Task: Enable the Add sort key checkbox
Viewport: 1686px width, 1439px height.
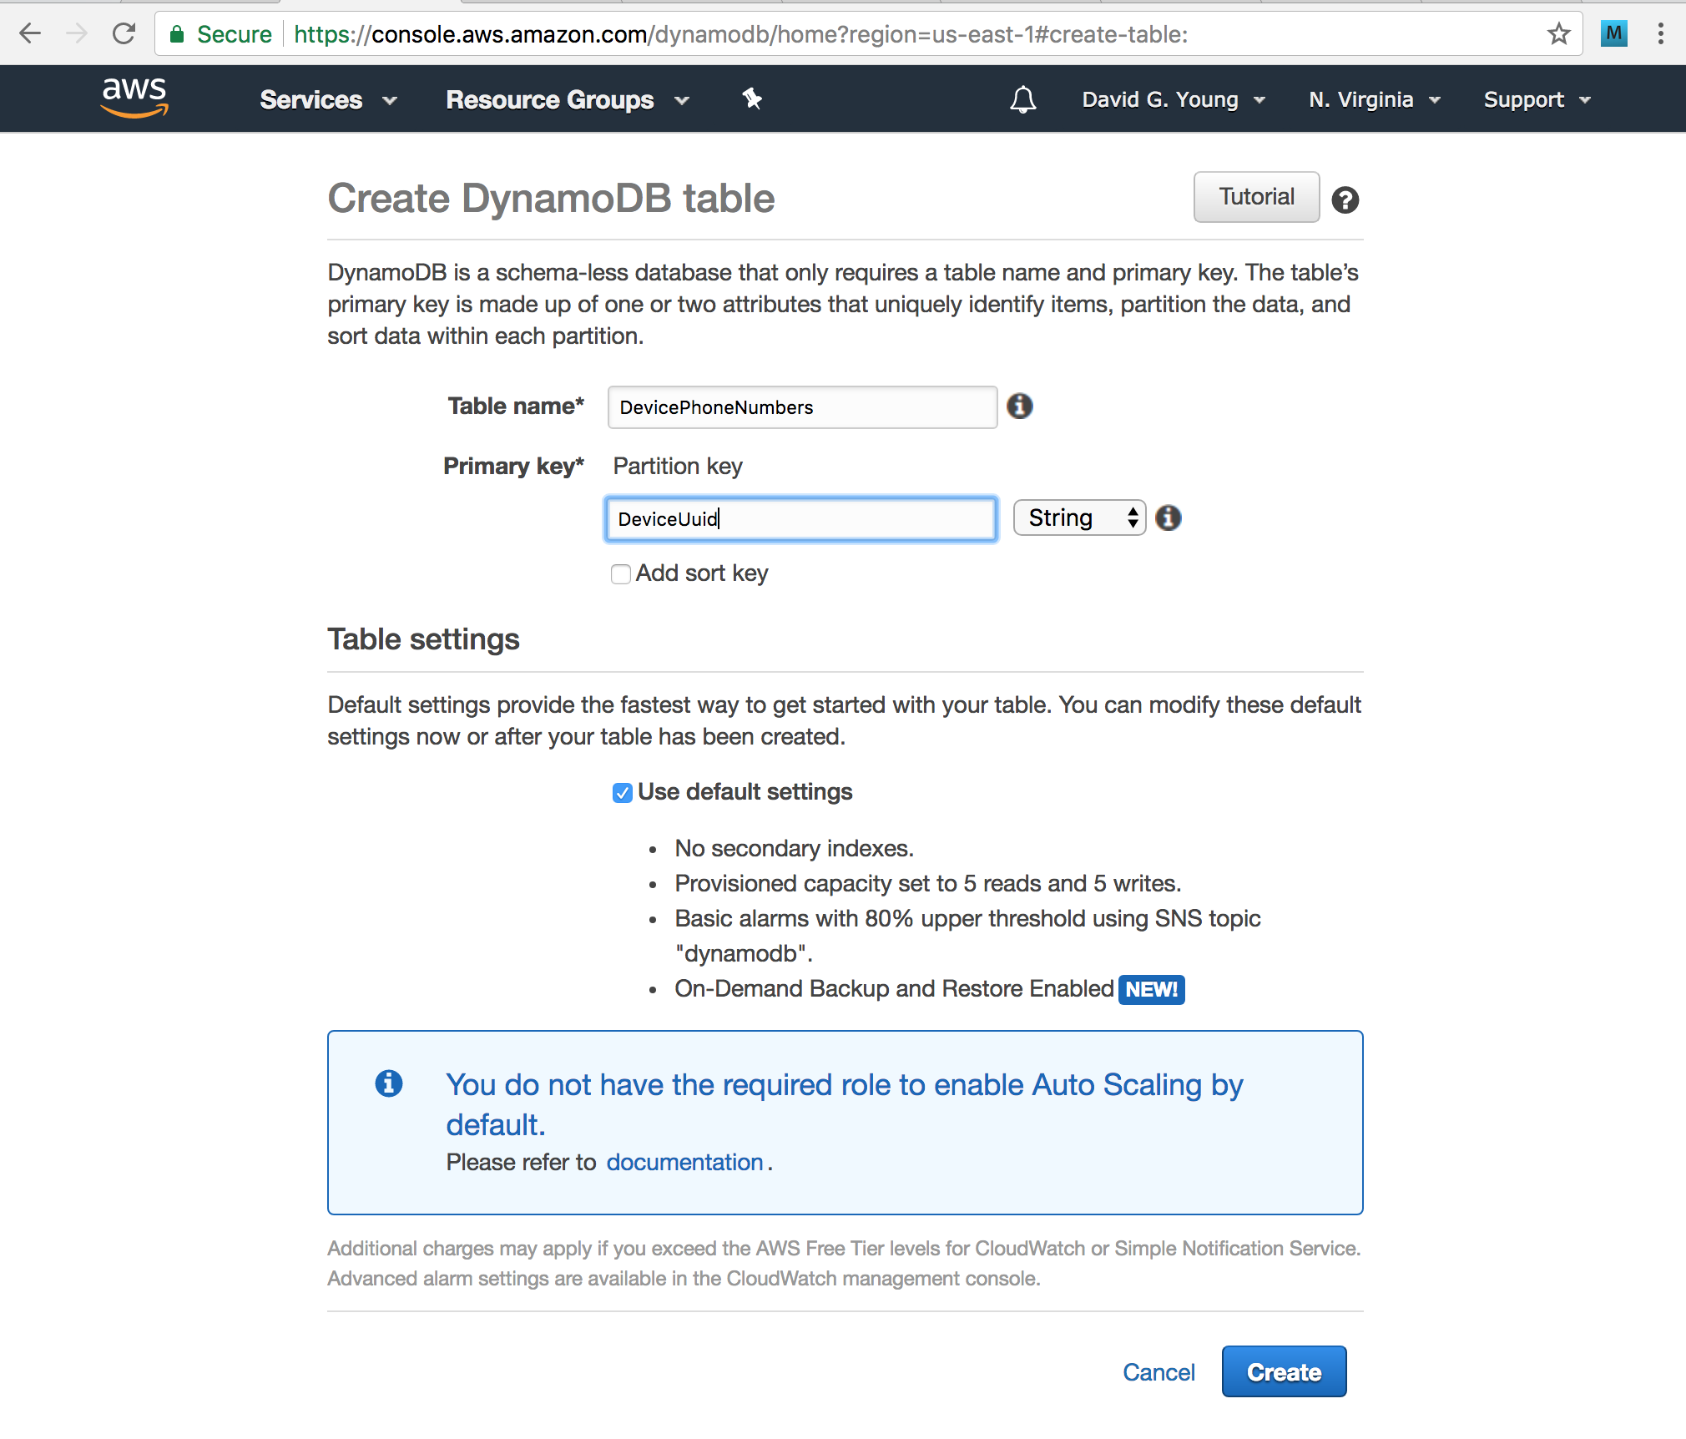Action: 620,574
